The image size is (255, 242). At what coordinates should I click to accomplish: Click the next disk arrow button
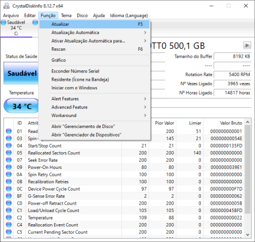coord(247,46)
